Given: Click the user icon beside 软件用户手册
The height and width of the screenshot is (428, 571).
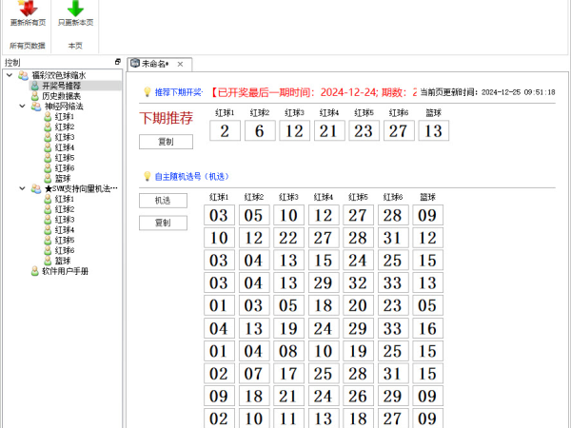Looking at the screenshot, I should click(34, 271).
